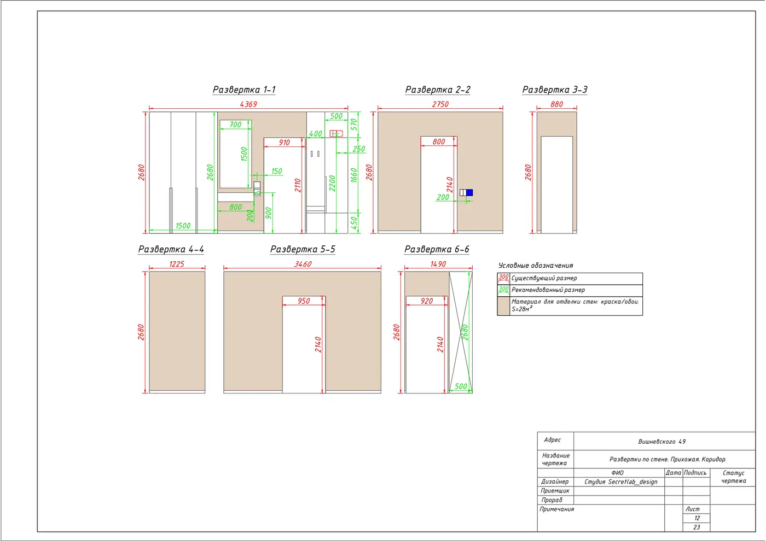Click the "Приемщик" row label
The height and width of the screenshot is (541, 766).
click(x=555, y=491)
